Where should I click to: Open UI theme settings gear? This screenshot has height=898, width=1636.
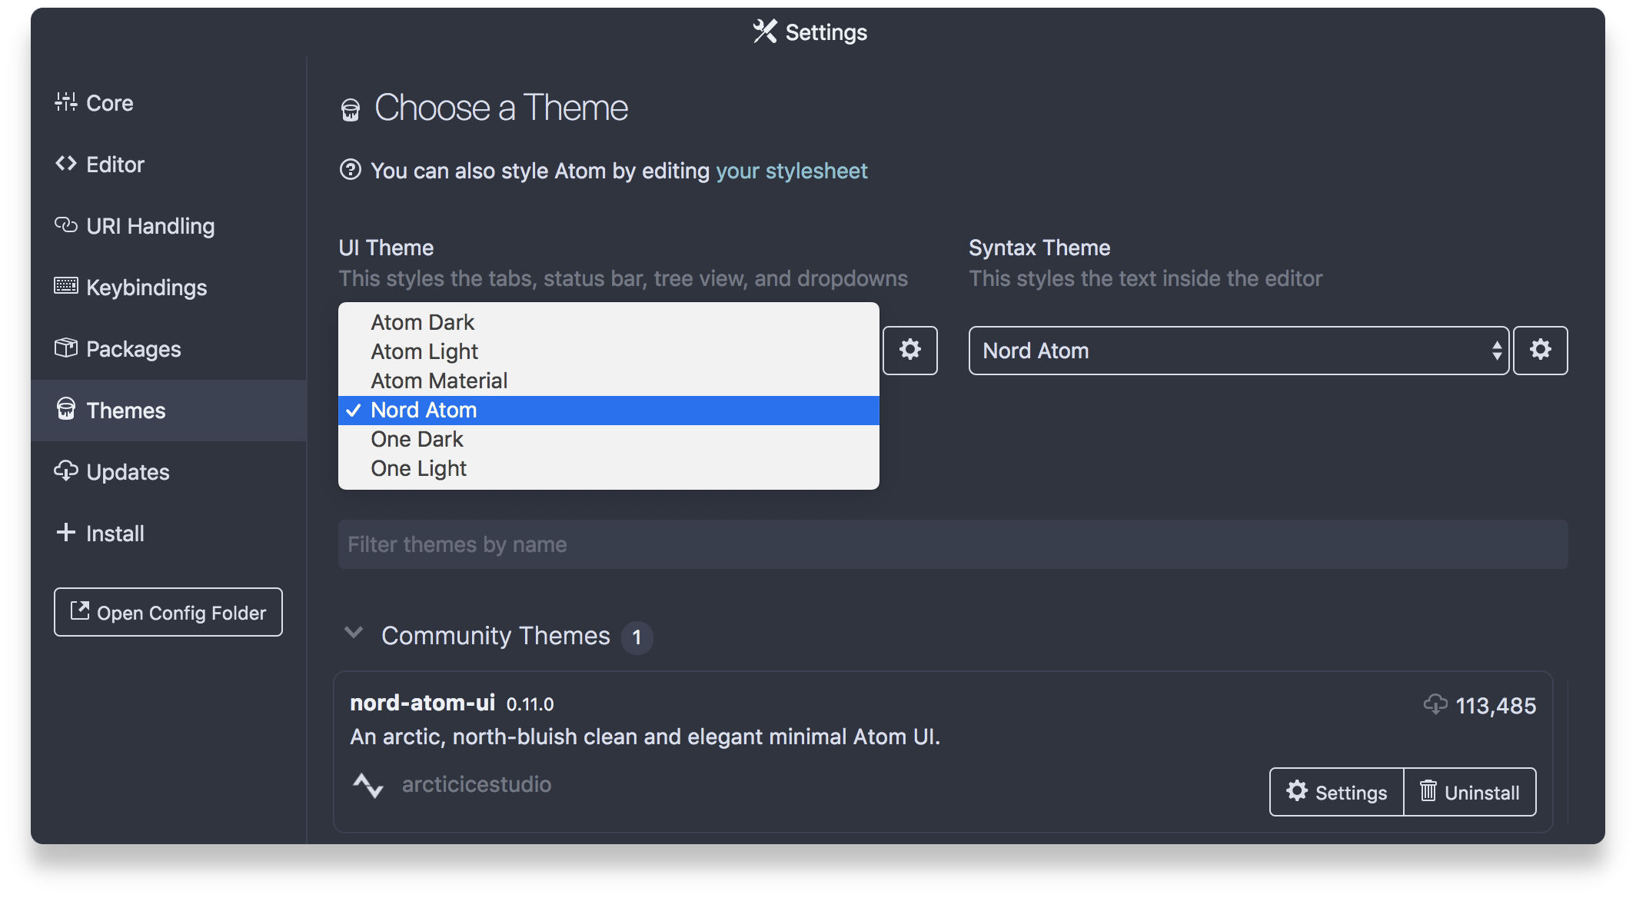(x=909, y=351)
